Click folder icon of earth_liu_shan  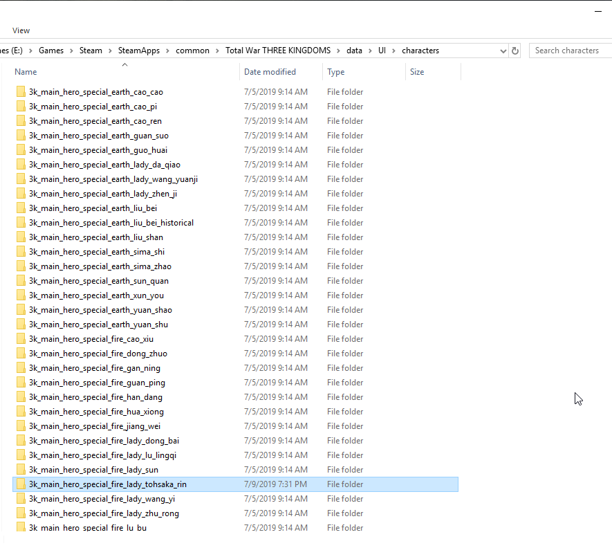coord(21,237)
